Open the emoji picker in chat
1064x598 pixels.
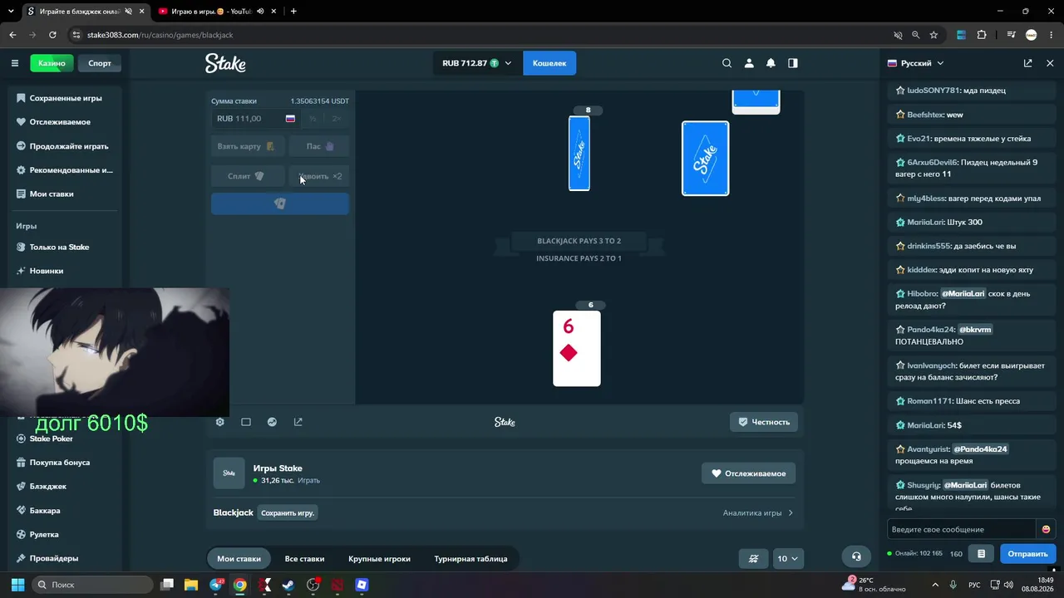tap(1046, 529)
